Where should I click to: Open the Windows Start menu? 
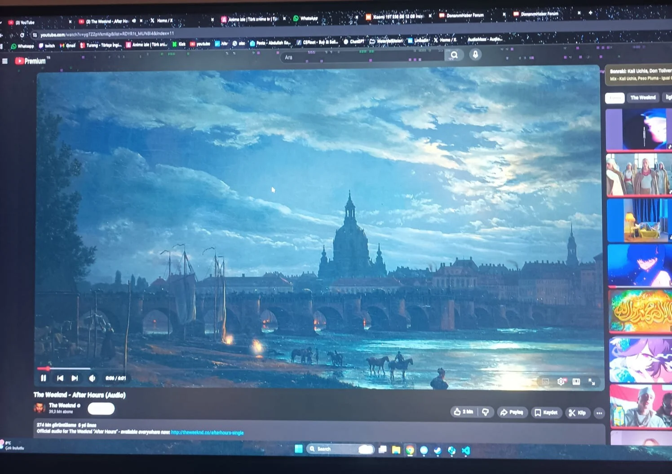point(298,449)
